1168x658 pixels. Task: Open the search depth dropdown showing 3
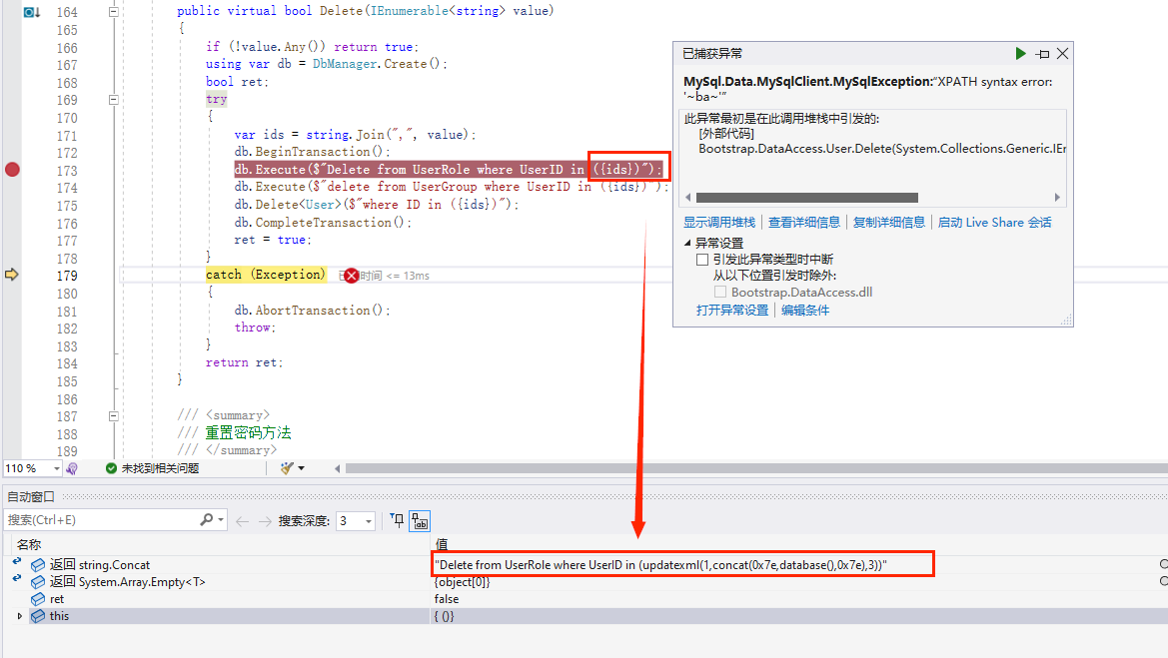tap(368, 521)
